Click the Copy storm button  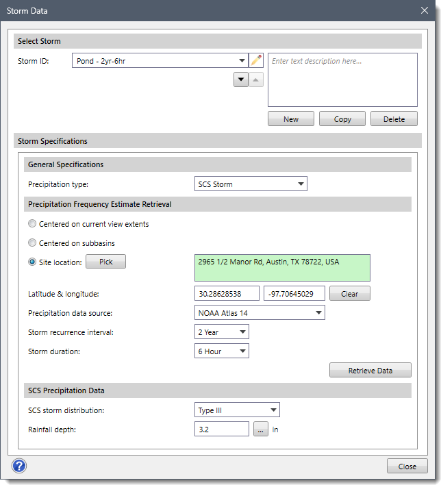click(342, 119)
